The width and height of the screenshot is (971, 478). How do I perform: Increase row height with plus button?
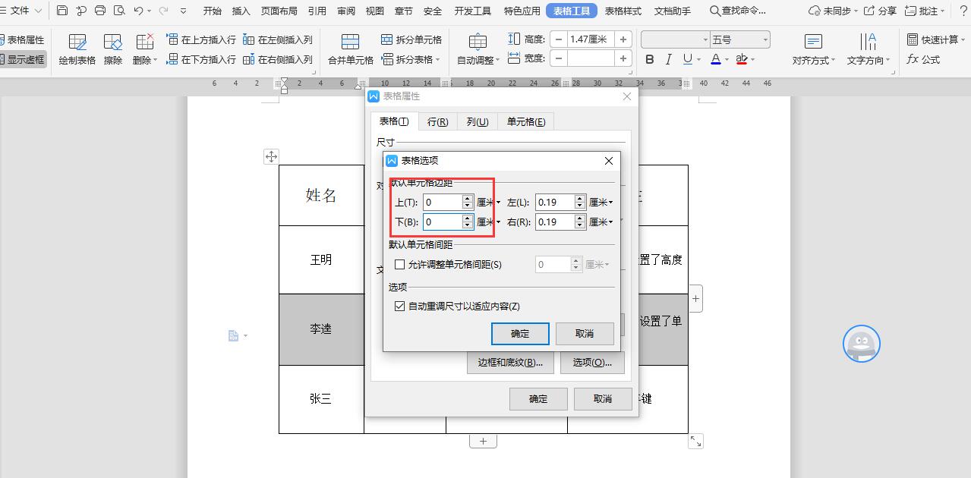(x=623, y=39)
